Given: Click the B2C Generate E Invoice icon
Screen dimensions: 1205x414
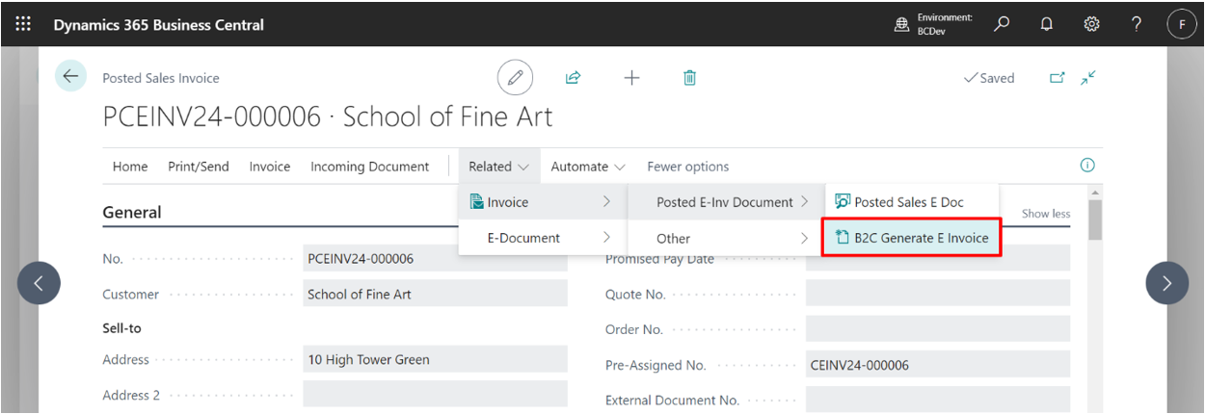Looking at the screenshot, I should 843,237.
